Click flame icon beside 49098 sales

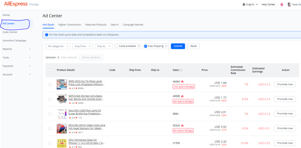[182, 96]
